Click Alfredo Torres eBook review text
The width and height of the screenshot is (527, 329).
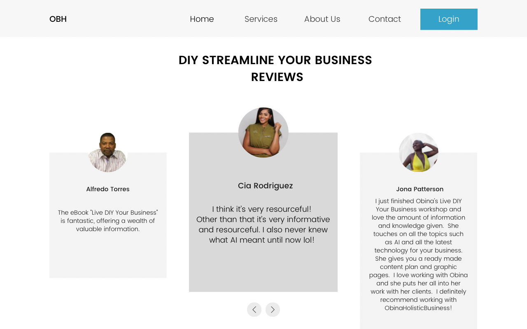[108, 221]
